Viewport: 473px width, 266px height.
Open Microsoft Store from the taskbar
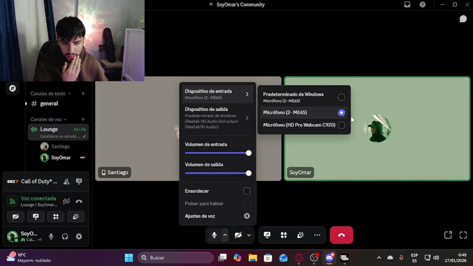(x=268, y=258)
